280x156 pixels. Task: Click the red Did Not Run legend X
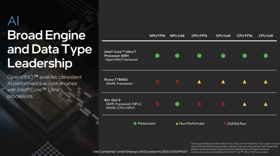coord(225,123)
